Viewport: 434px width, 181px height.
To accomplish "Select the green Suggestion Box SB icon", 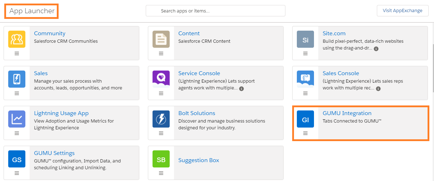I will pos(161,159).
